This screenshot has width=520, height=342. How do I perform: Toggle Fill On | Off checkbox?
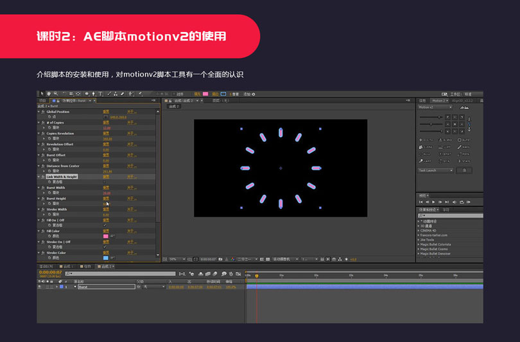pyautogui.click(x=105, y=225)
